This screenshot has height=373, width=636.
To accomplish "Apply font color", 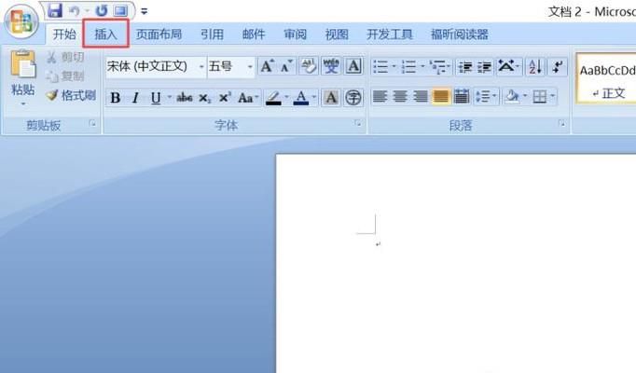I will point(300,98).
